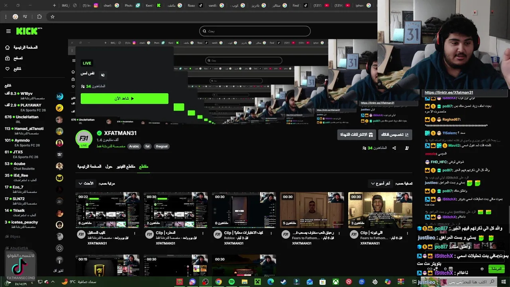The width and height of the screenshot is (510, 287).
Task: Click the green Watch Now button
Action: tap(124, 98)
